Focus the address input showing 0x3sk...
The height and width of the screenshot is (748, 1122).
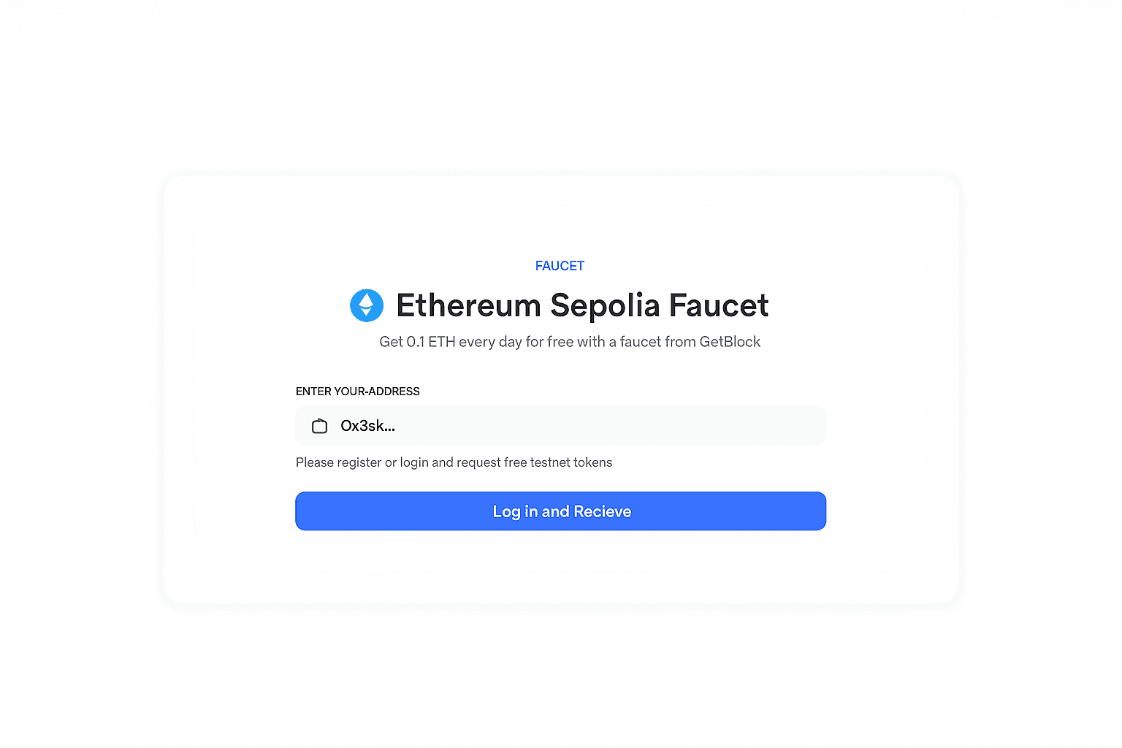point(584,426)
